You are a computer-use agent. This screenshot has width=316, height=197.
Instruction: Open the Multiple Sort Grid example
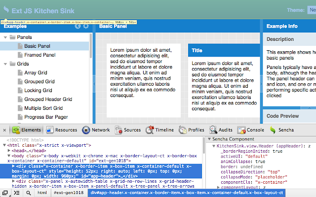(43, 108)
